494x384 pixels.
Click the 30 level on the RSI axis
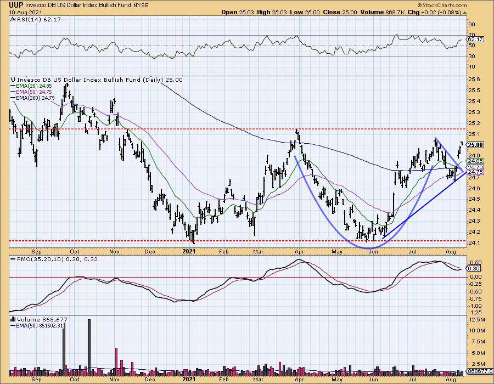(x=471, y=57)
